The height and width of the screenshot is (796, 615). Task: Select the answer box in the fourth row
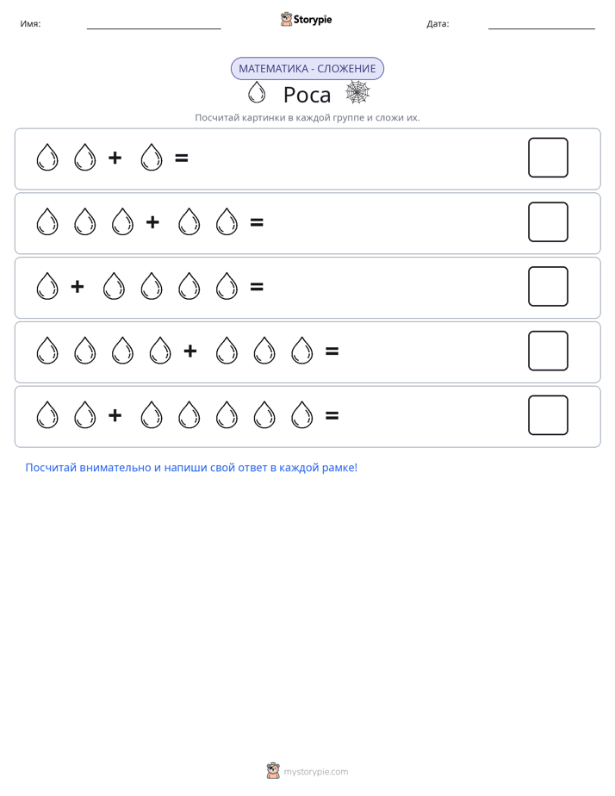[548, 351]
